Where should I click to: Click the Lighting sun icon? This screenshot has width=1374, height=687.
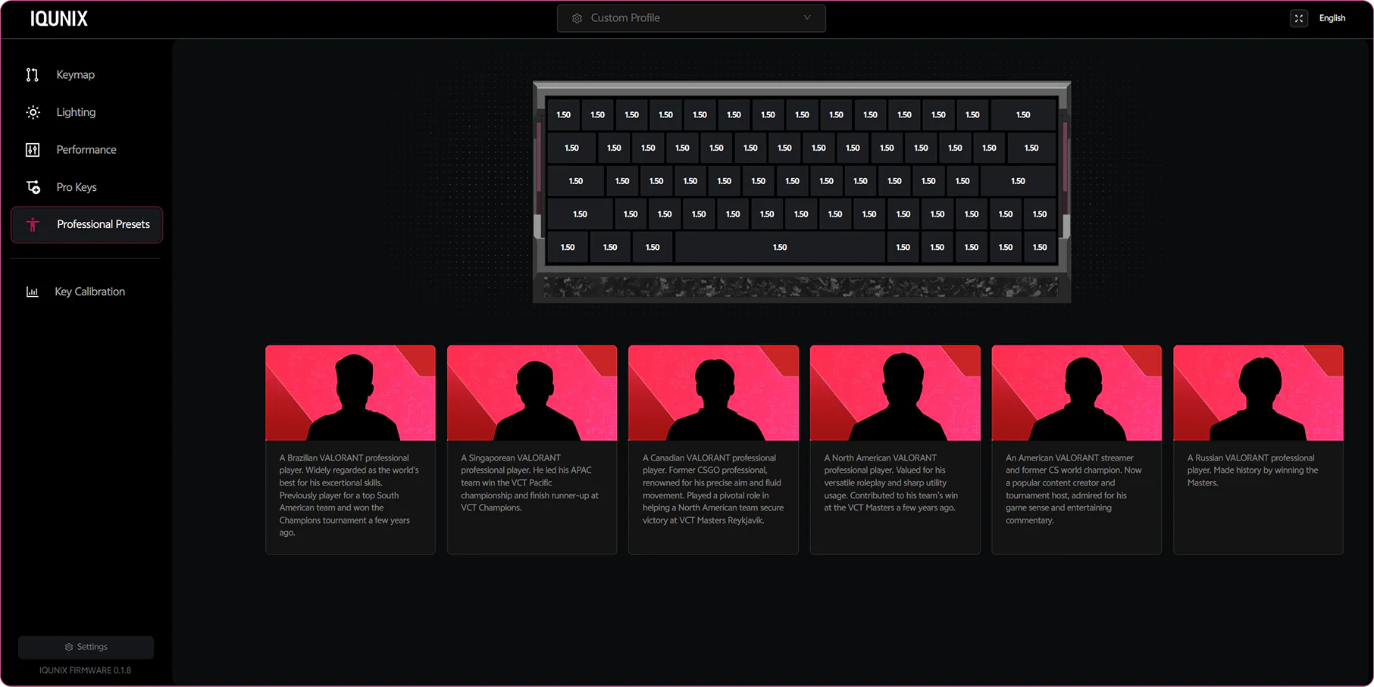tap(33, 112)
